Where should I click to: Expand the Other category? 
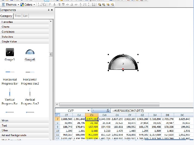(x=25, y=130)
